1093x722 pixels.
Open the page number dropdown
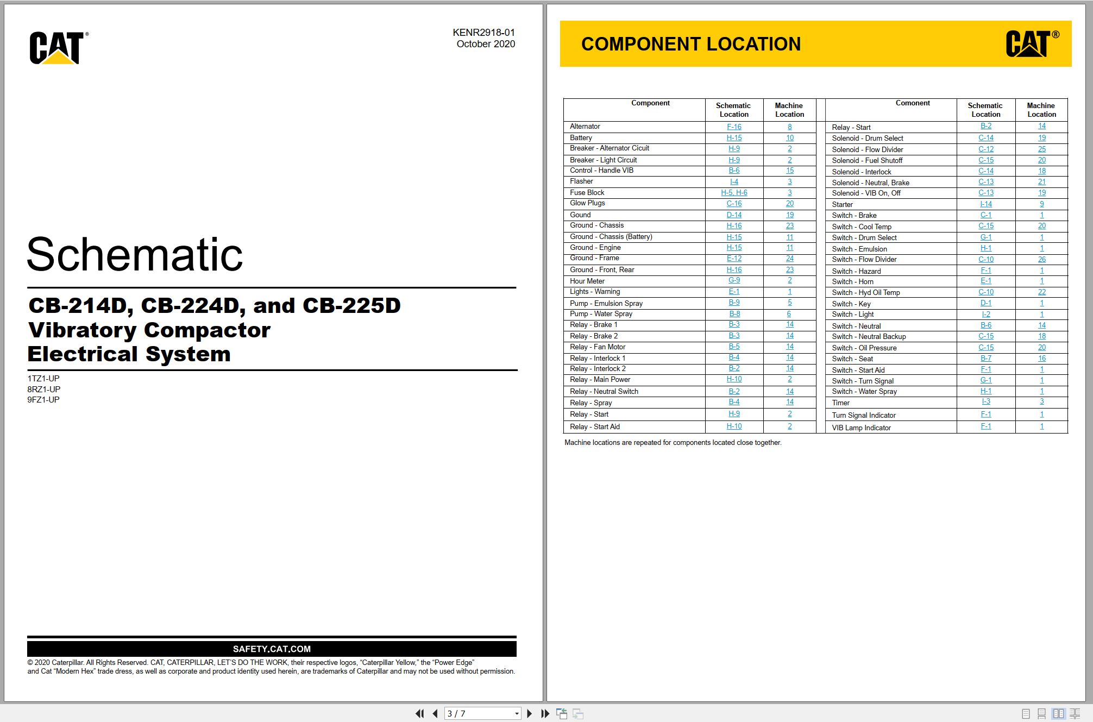click(x=517, y=714)
